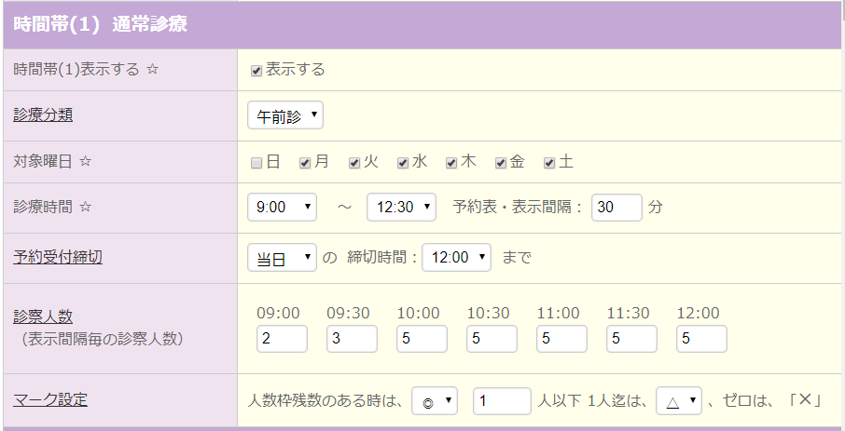The width and height of the screenshot is (845, 431).
Task: Click the 09:00 patient count field
Action: 282,339
